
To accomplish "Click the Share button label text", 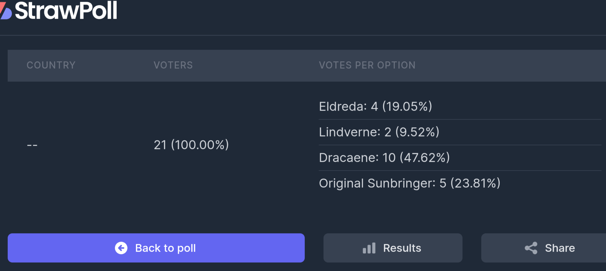I will tap(560, 248).
